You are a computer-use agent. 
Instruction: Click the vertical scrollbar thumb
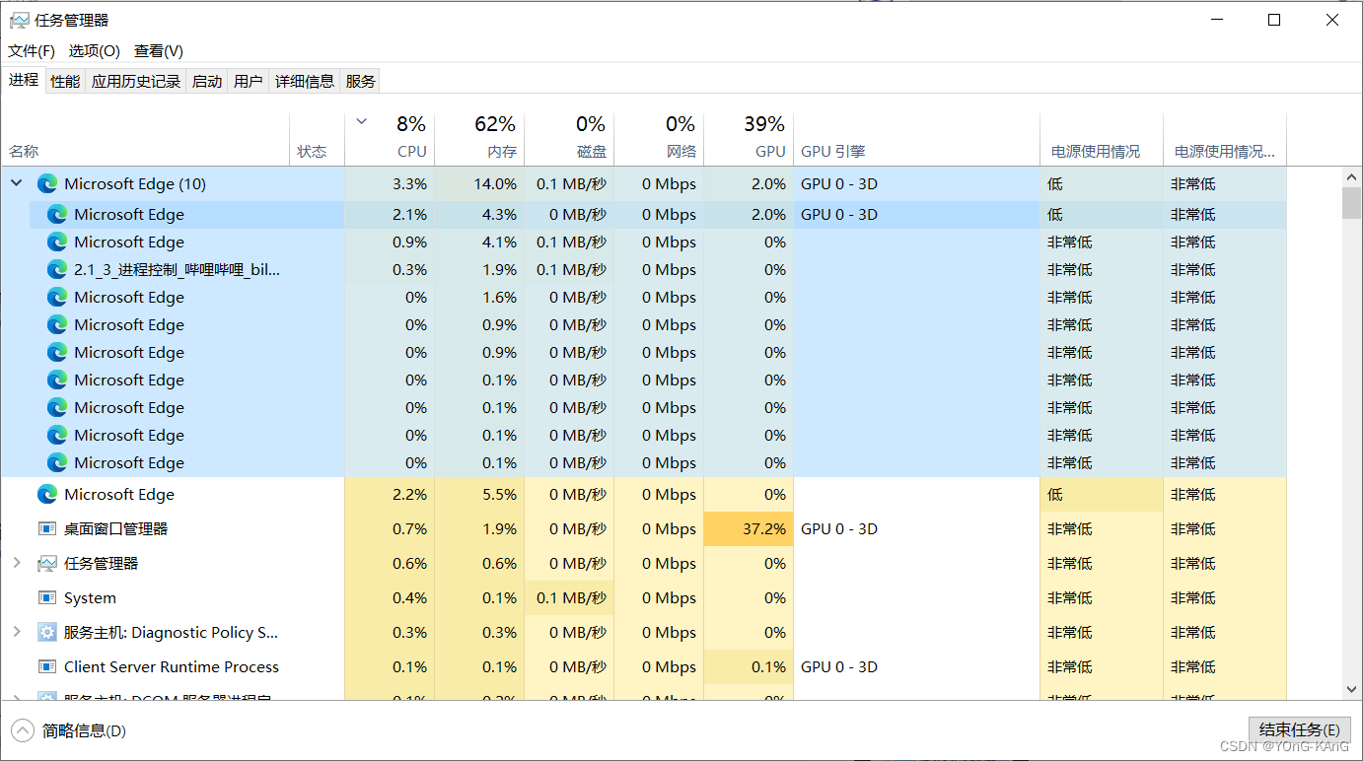tap(1352, 202)
